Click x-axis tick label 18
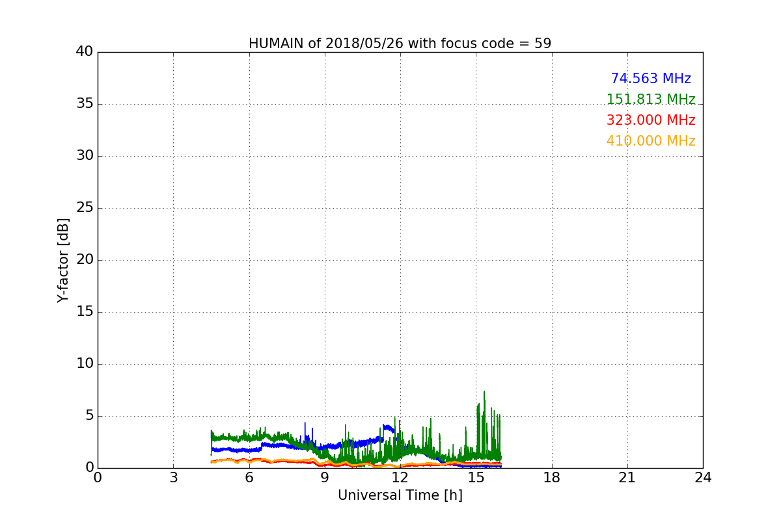 [x=552, y=478]
